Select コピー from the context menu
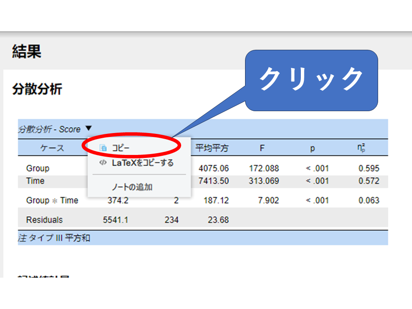The height and width of the screenshot is (309, 412). coord(121,148)
